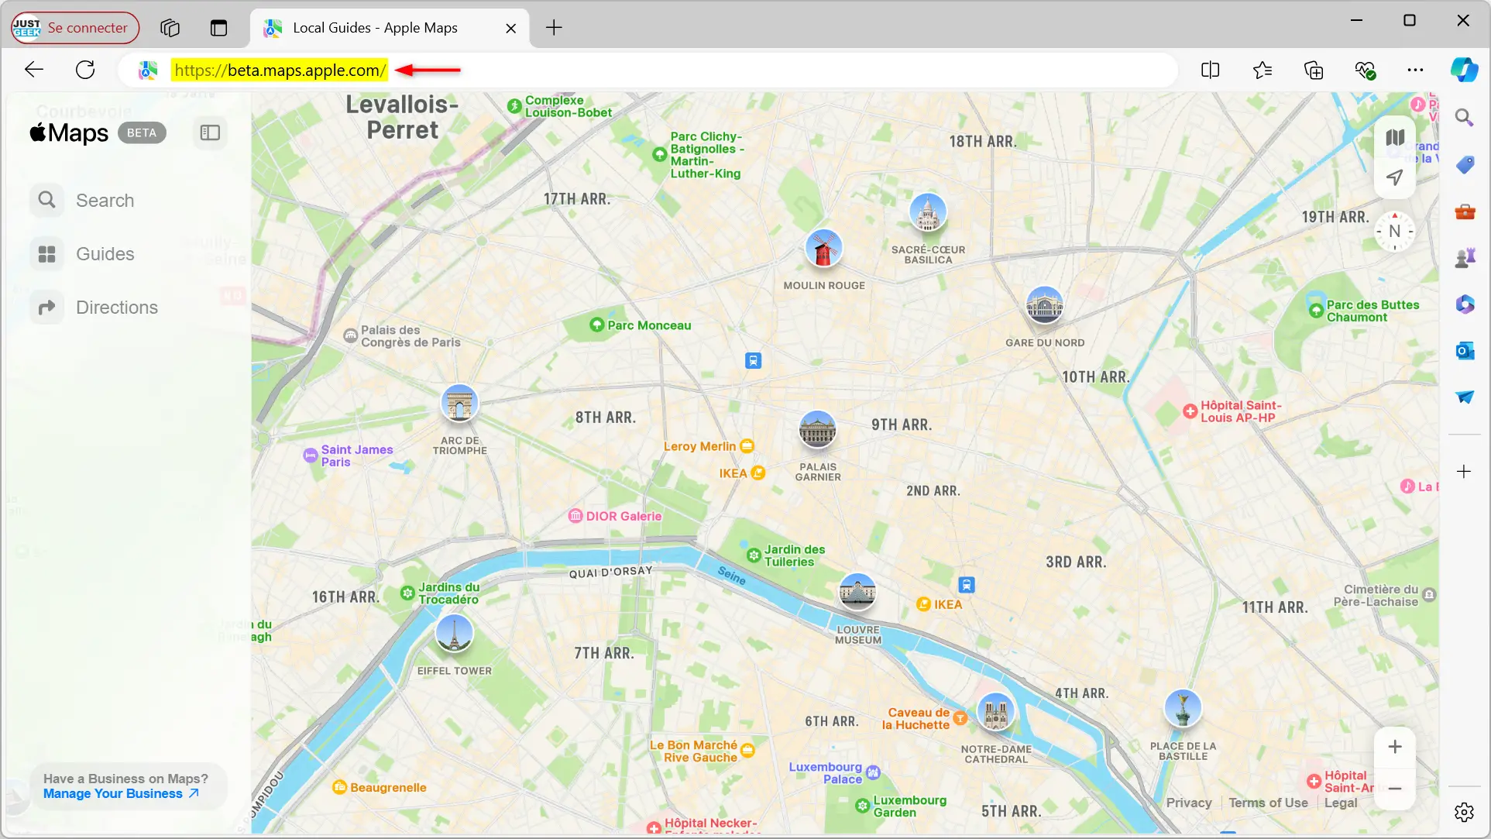Select the Louvre Museum landmark pin

point(857,593)
